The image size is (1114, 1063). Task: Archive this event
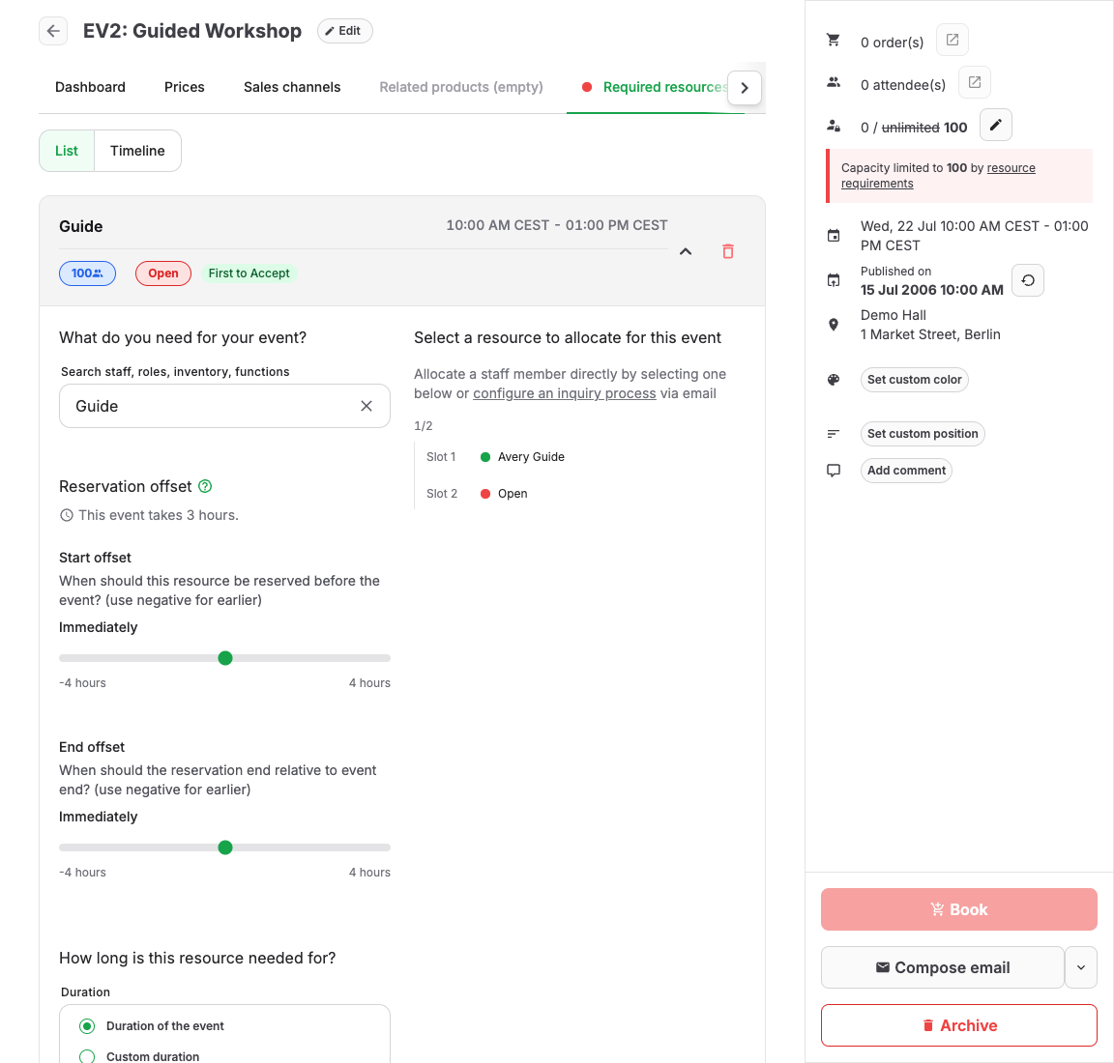(959, 1025)
